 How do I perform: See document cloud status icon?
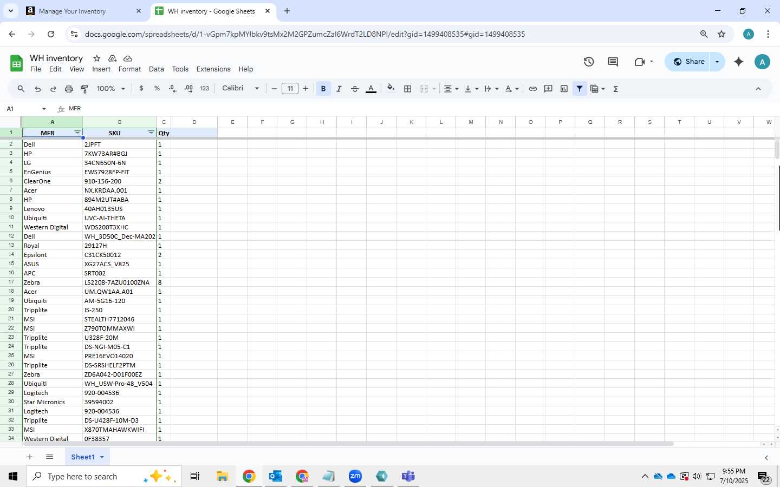(128, 58)
